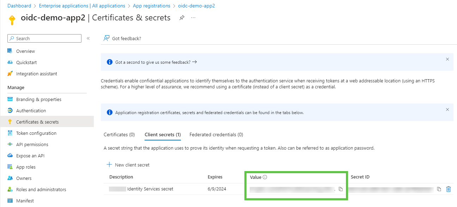This screenshot has width=457, height=207.
Task: Select the Identity Services secret row description
Action: 141,189
